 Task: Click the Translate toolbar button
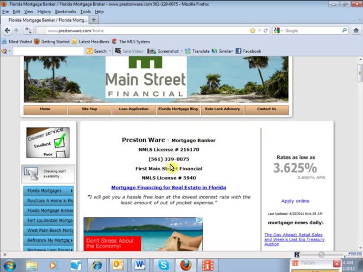197,51
